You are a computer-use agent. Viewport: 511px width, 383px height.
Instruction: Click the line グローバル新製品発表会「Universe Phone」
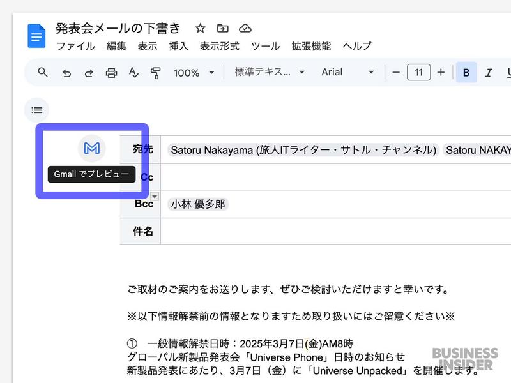pos(266,357)
